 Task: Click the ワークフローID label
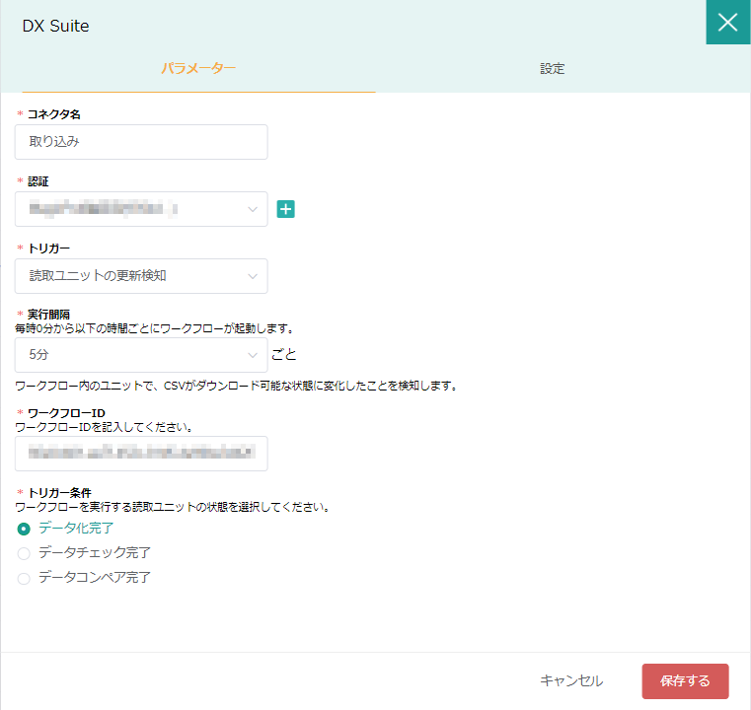(x=66, y=413)
